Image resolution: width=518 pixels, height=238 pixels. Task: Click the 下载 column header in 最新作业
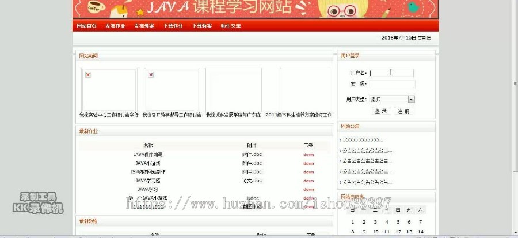pyautogui.click(x=308, y=146)
